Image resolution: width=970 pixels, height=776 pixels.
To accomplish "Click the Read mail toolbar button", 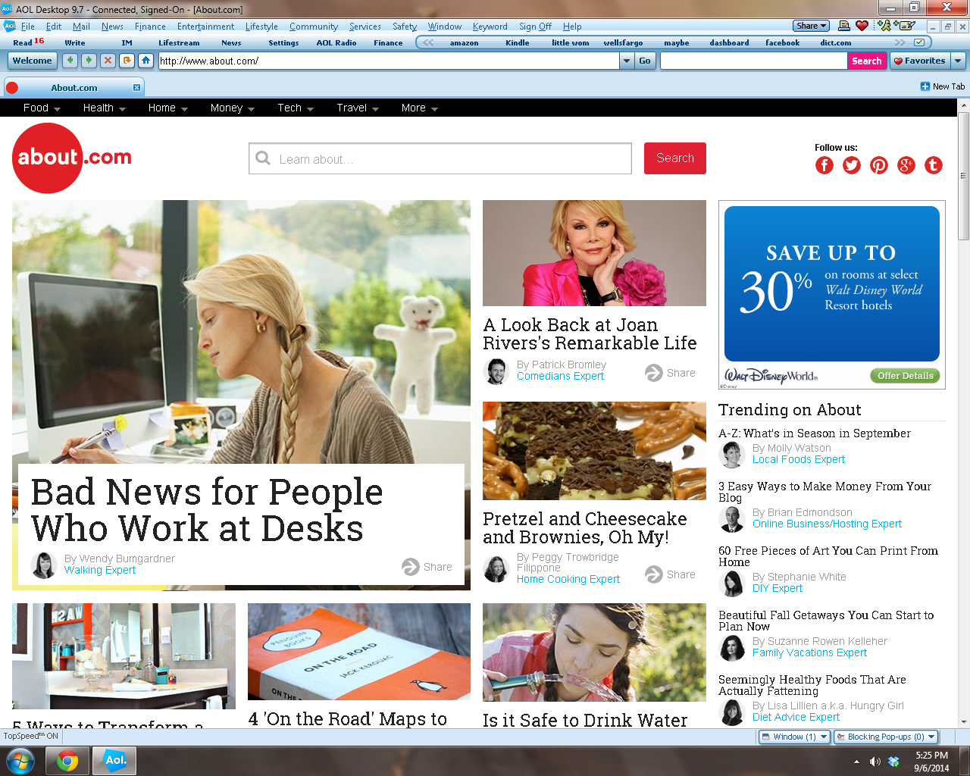I will coord(29,42).
